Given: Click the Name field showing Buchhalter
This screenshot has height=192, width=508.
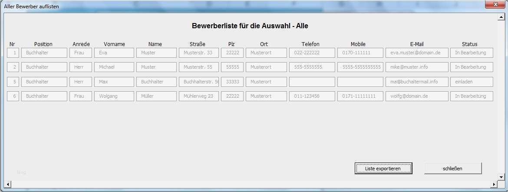Looking at the screenshot, I should tap(156, 82).
